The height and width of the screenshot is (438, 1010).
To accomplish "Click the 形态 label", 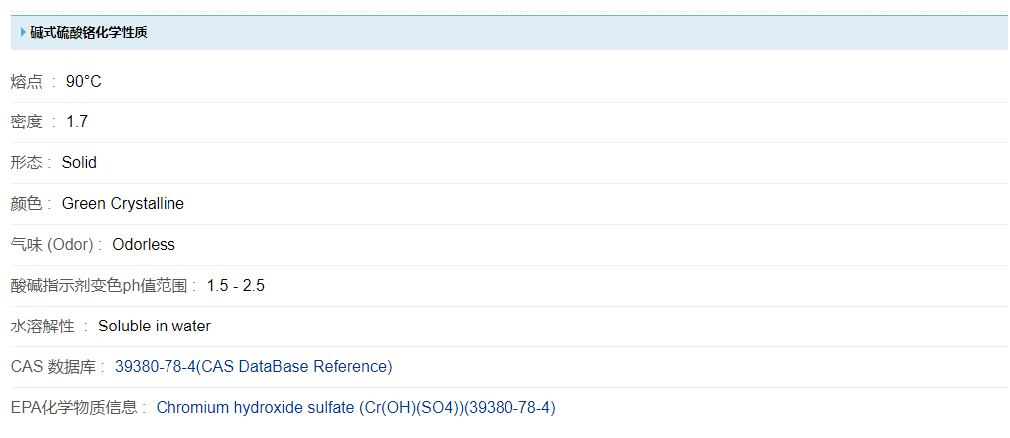I will tap(27, 163).
